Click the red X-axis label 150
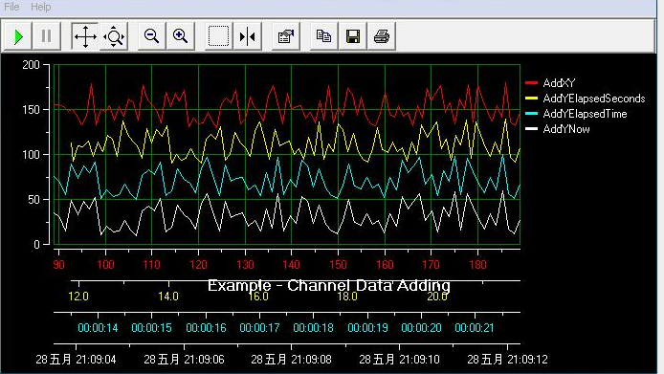 click(x=338, y=265)
